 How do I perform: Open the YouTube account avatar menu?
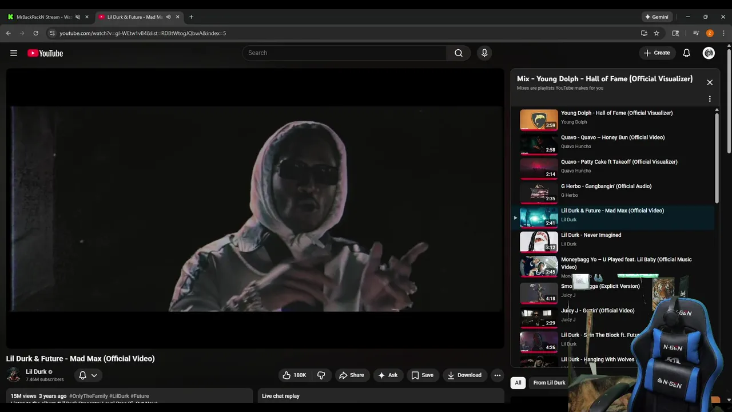point(709,53)
